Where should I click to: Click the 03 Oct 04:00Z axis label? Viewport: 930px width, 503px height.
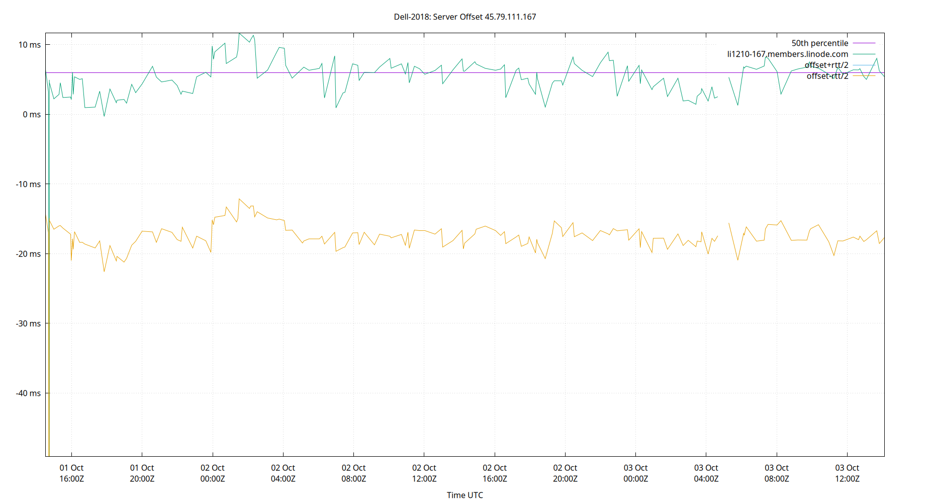tap(706, 473)
